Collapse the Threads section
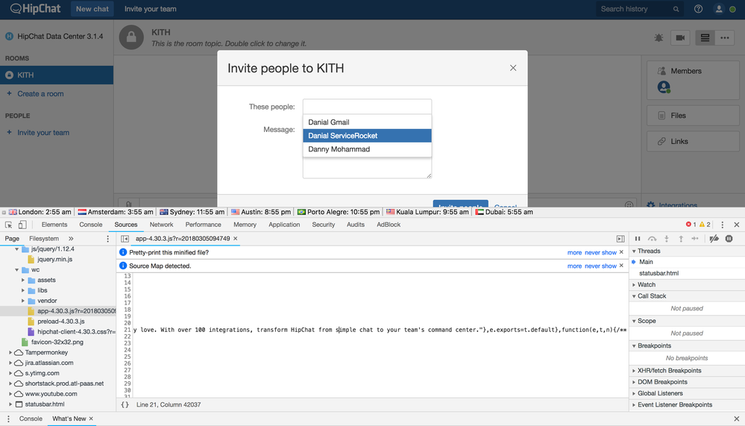Screen dimensions: 745x426 tap(634, 251)
